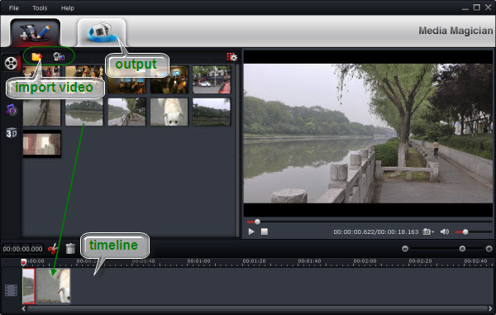Screen dimensions: 496x315
Task: Open the video library film reel tab
Action: tap(11, 64)
